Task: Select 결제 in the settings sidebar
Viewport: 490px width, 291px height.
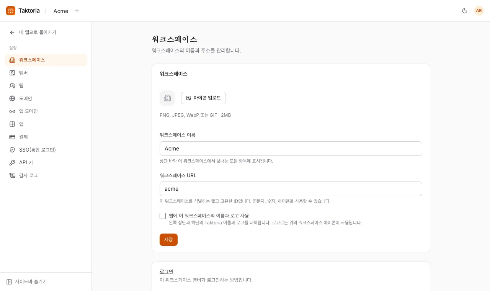Action: coord(46,137)
